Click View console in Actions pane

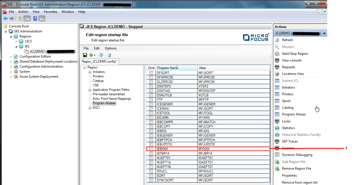coord(292,60)
